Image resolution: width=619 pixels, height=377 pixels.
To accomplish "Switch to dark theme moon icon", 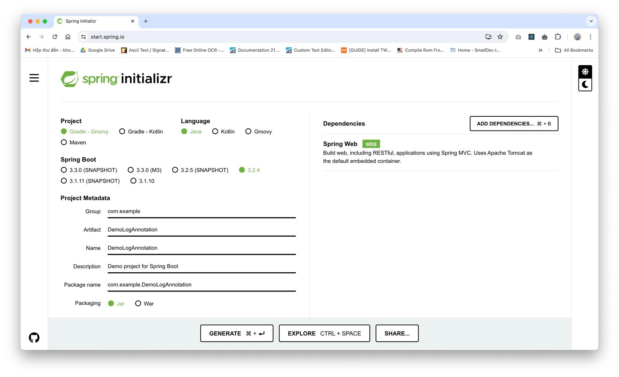I will [x=585, y=85].
